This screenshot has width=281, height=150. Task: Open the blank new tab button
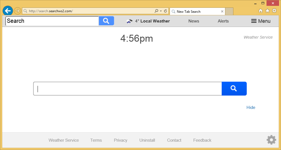click(x=229, y=11)
